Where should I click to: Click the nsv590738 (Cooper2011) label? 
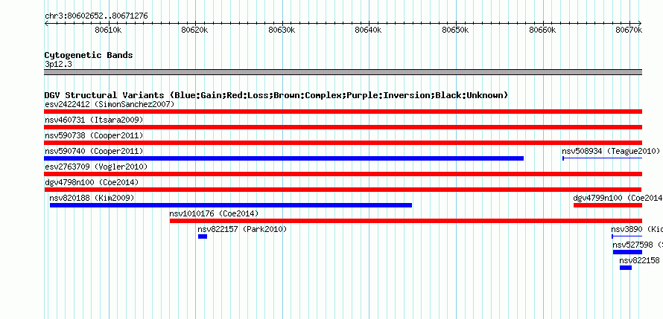pyautogui.click(x=94, y=135)
